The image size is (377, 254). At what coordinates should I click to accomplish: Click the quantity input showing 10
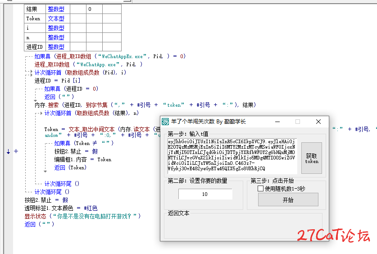tap(205, 194)
